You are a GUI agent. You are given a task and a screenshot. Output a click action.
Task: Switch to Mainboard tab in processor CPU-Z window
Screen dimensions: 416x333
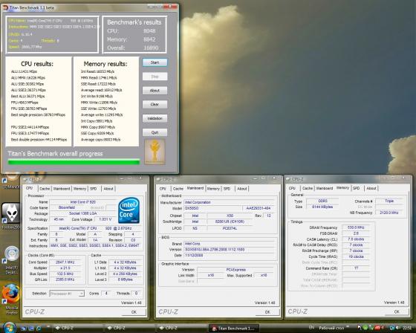click(x=62, y=189)
